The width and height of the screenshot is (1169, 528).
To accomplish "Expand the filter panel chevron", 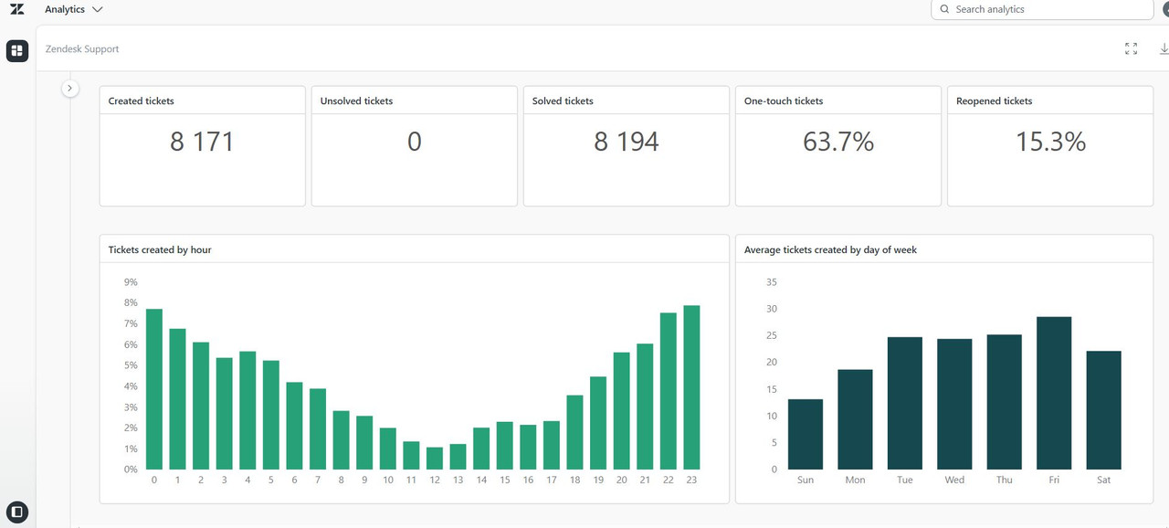I will (70, 89).
